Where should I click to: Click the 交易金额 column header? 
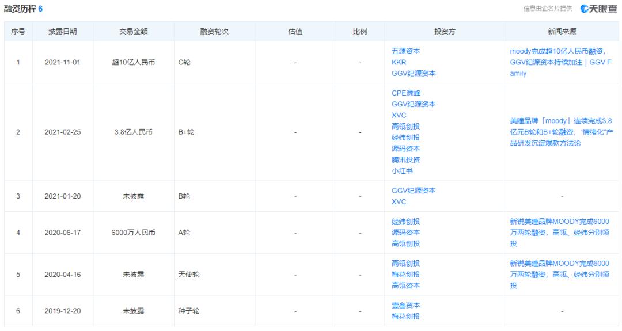(133, 31)
